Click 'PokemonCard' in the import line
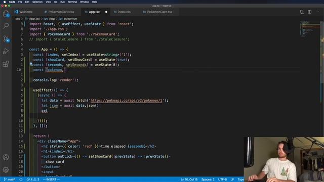324x182 pixels. (x=59, y=34)
